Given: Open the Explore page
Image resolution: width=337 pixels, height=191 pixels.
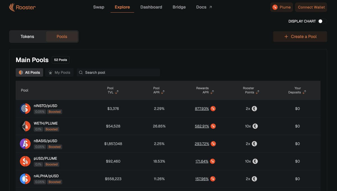Looking at the screenshot, I should pos(122,7).
